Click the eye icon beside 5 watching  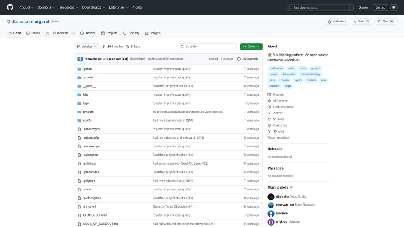click(x=269, y=125)
